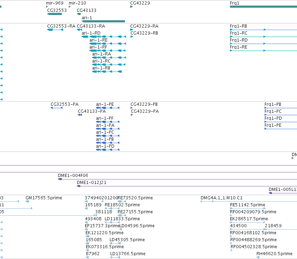Click the 87962 EST label
This screenshot has width=297, height=259.
click(92, 254)
